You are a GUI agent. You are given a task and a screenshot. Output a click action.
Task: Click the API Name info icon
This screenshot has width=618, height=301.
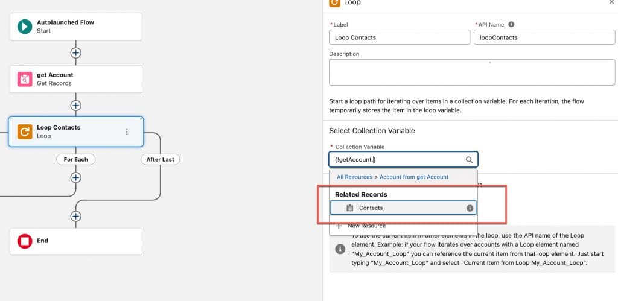pyautogui.click(x=511, y=24)
